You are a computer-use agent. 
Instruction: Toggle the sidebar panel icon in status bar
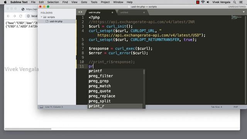click(41, 107)
